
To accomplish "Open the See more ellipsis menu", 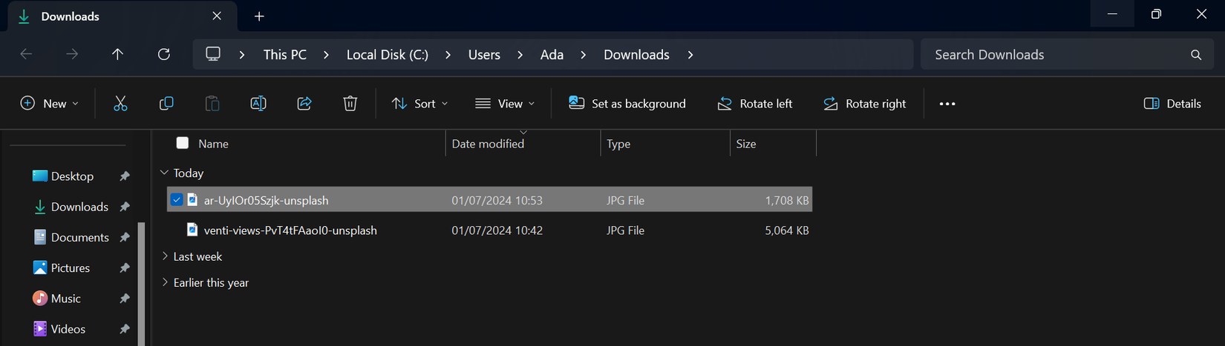I will click(x=947, y=104).
